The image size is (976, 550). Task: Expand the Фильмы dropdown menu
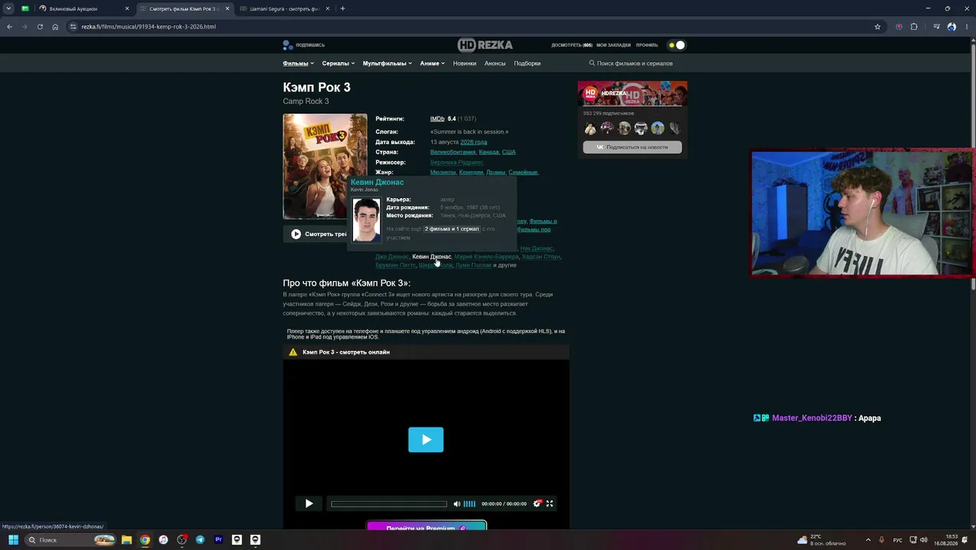click(298, 63)
